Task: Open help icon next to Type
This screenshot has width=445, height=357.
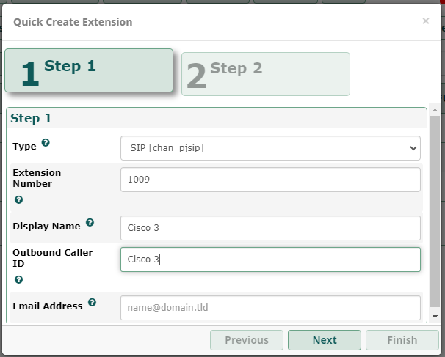Action: click(46, 142)
